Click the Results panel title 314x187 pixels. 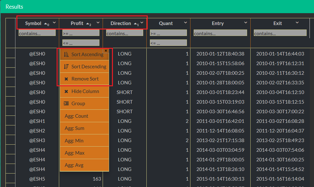tap(14, 7)
